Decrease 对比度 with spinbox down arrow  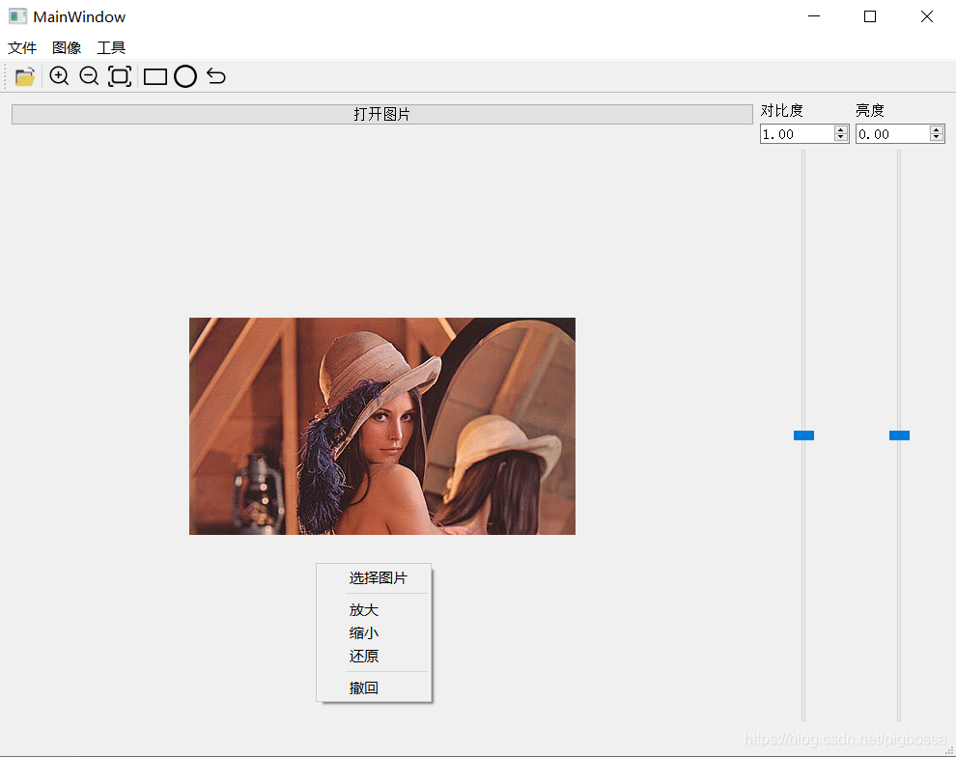(x=841, y=138)
